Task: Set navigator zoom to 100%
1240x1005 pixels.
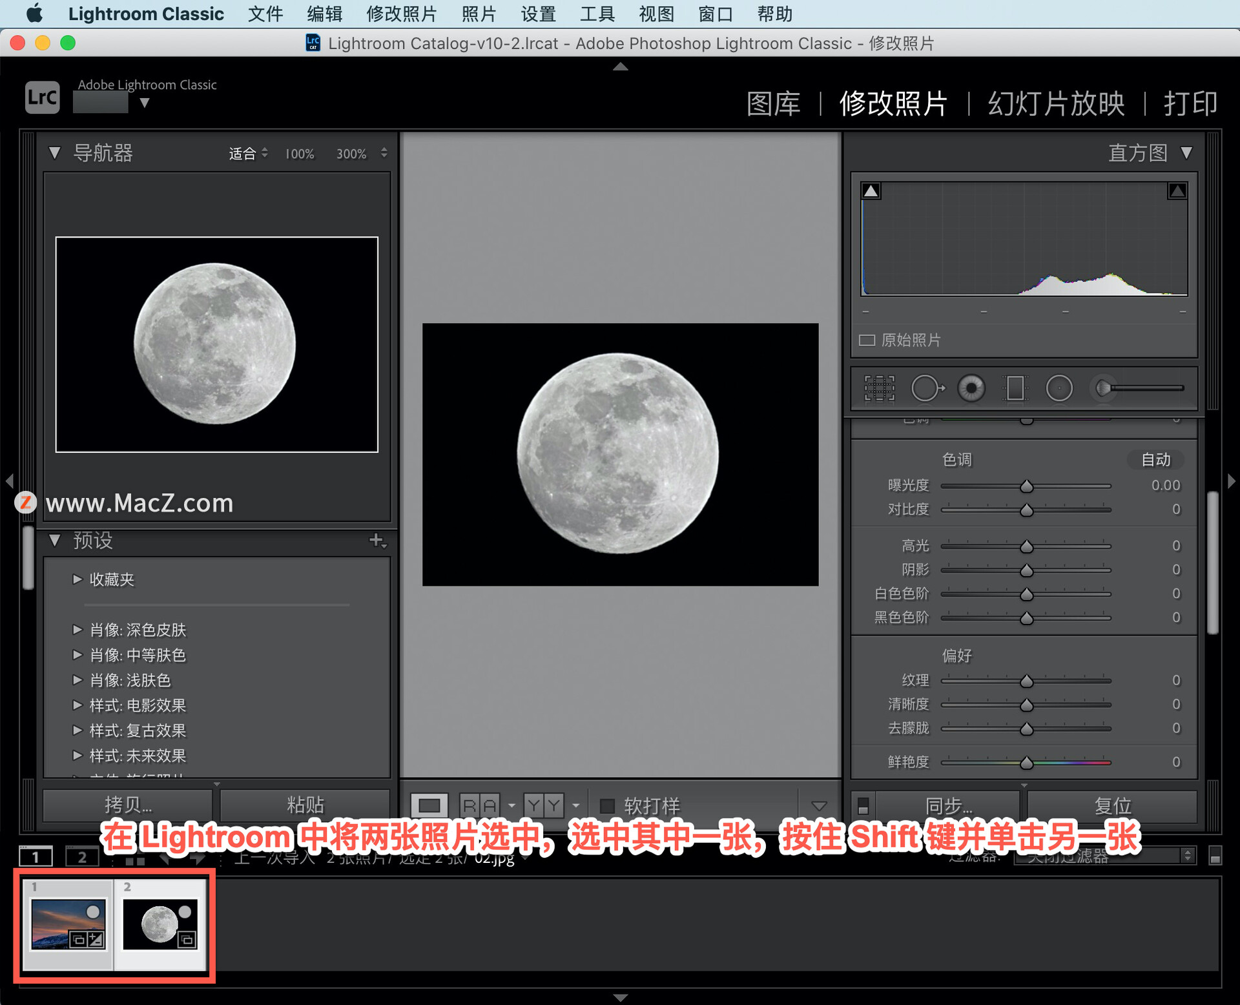Action: (x=300, y=154)
